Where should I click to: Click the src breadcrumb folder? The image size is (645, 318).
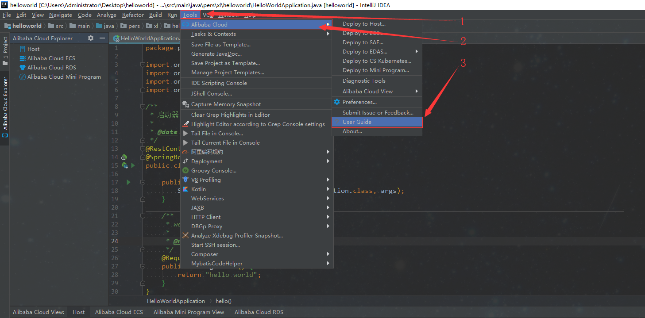56,26
